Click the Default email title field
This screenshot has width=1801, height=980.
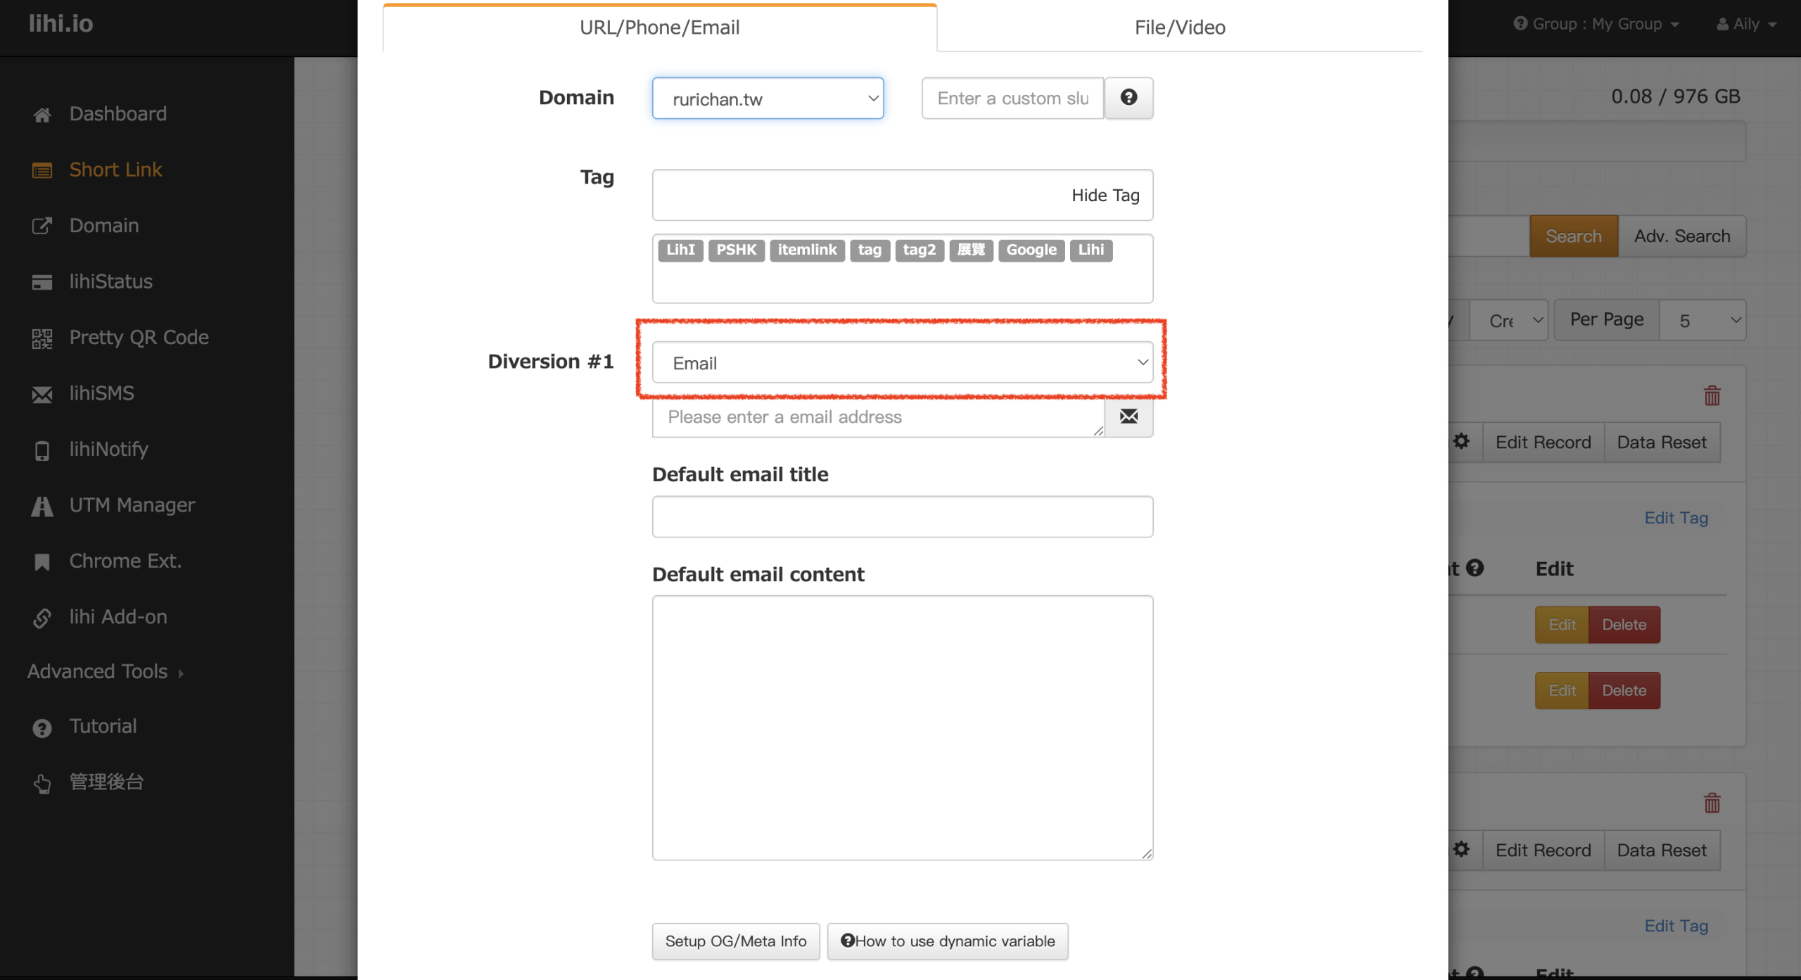click(x=902, y=517)
